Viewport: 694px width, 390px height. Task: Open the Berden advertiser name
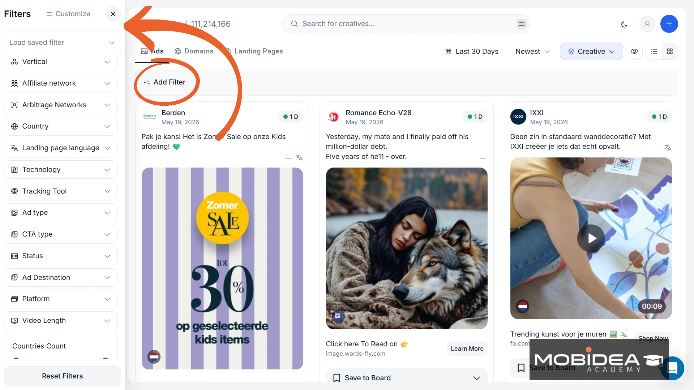click(173, 113)
